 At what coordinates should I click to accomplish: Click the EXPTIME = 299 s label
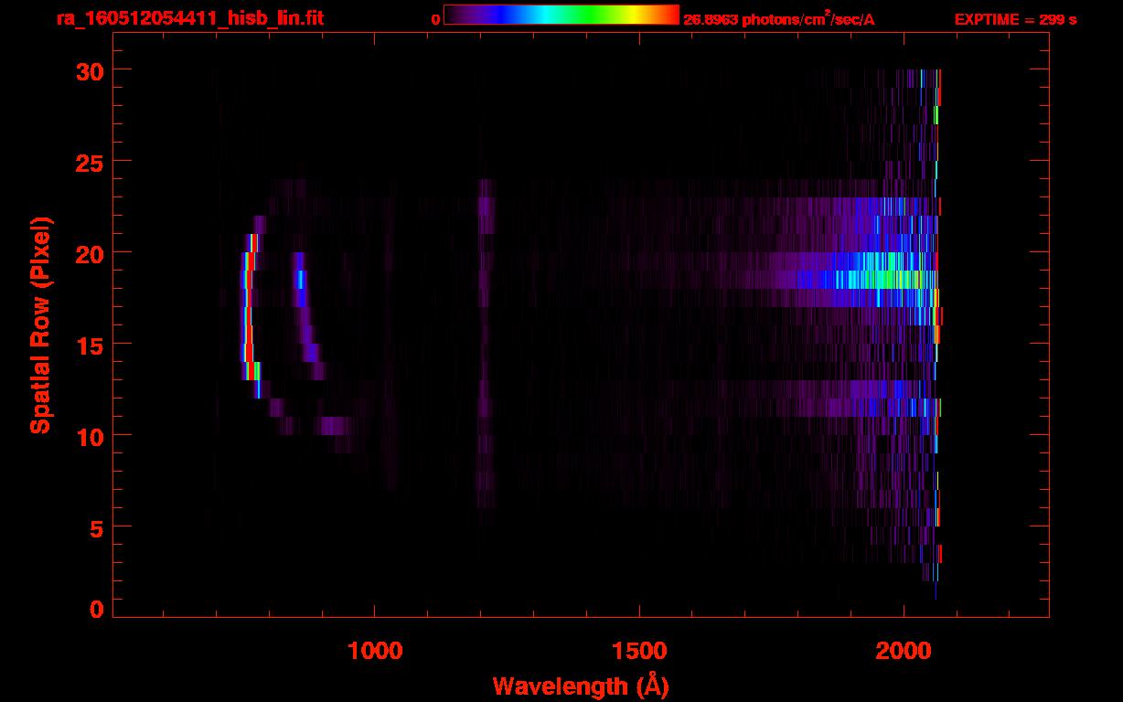pyautogui.click(x=1015, y=19)
